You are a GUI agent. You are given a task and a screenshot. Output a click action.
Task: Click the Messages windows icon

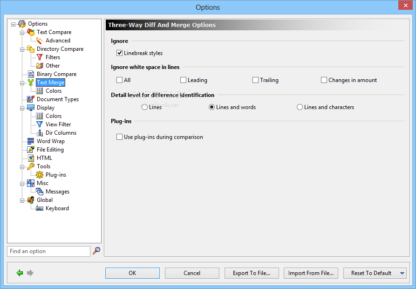[x=40, y=192]
